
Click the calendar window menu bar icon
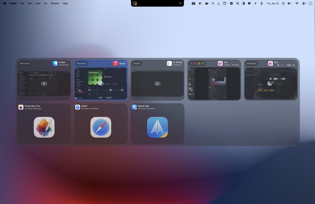pos(225,3)
